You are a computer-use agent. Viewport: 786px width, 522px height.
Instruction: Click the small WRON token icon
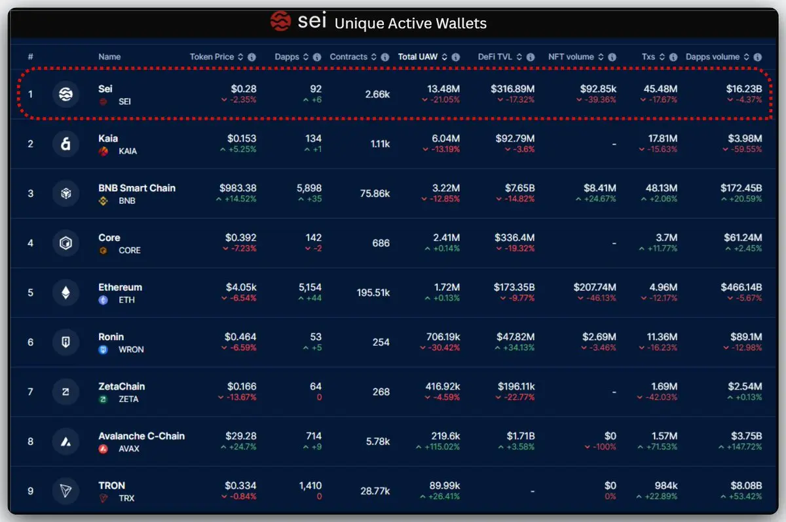[103, 350]
